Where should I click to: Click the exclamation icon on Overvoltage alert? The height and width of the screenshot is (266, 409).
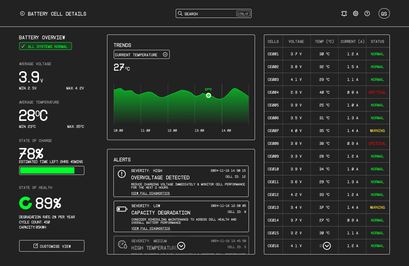pos(122,174)
